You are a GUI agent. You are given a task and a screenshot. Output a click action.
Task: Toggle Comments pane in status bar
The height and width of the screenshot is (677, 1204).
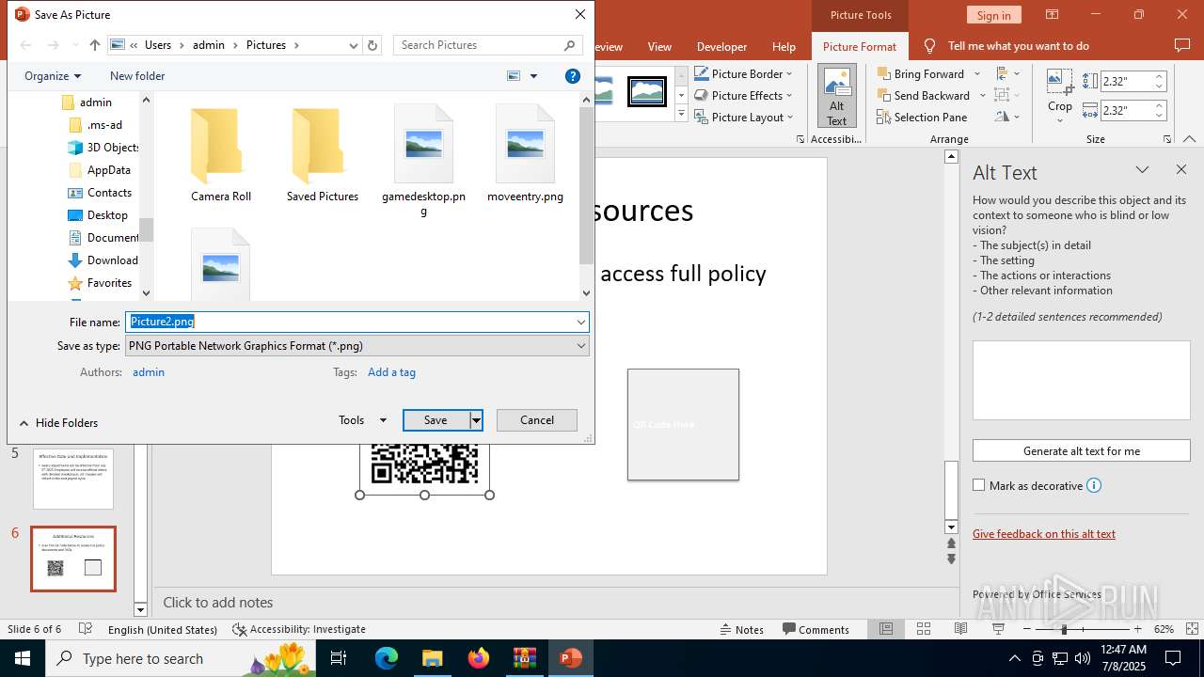pyautogui.click(x=816, y=629)
